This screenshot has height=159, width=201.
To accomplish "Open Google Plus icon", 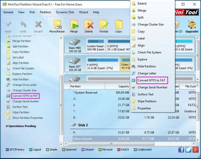I will click(x=195, y=150).
